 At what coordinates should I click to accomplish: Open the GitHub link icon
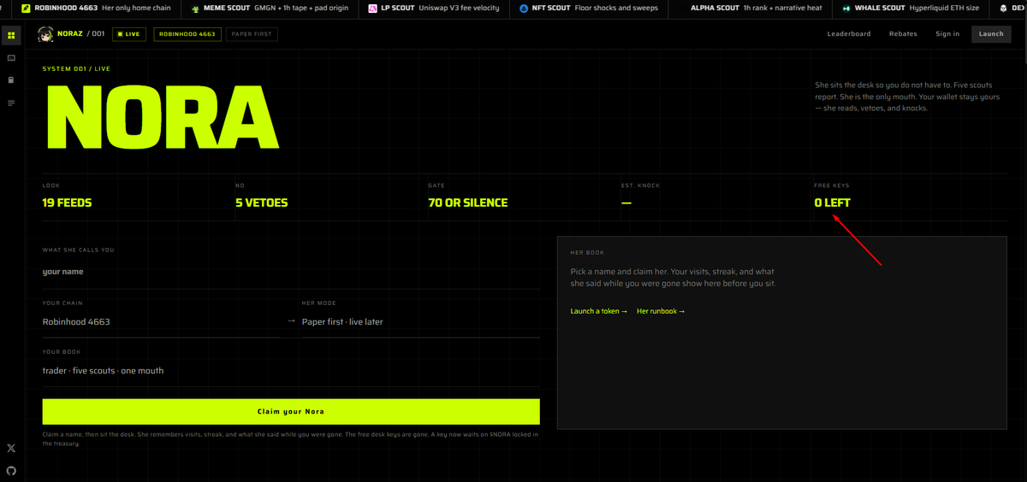point(11,470)
